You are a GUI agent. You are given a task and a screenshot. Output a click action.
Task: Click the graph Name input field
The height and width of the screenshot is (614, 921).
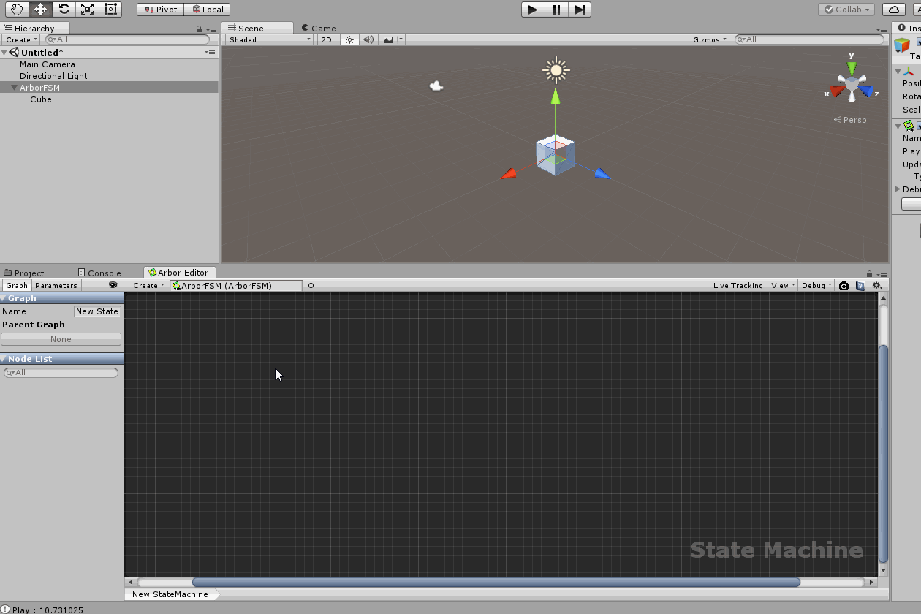coord(97,311)
